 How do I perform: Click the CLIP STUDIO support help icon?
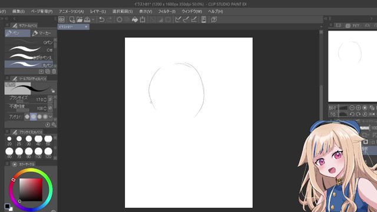214,19
